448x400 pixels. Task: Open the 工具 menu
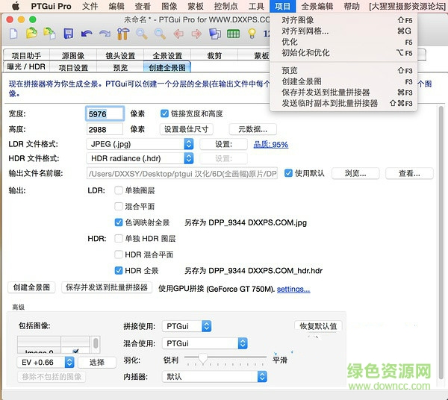coord(256,6)
